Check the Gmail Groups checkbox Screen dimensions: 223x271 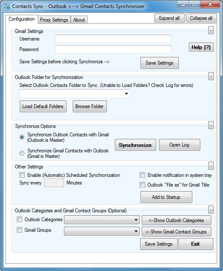click(19, 230)
